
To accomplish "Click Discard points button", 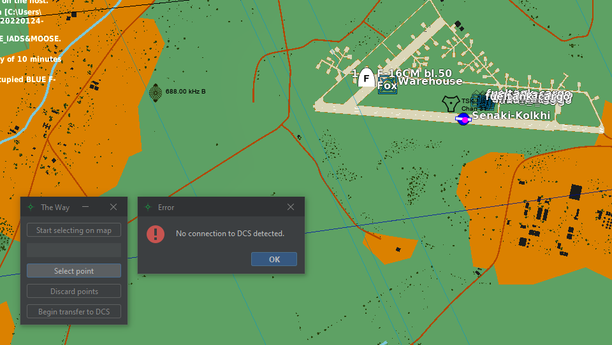I will pos(74,291).
